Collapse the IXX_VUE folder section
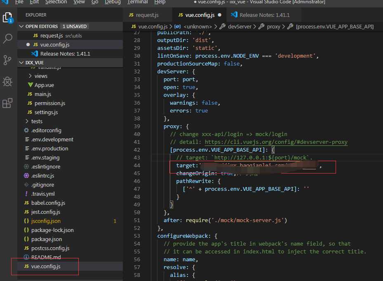 [21, 63]
